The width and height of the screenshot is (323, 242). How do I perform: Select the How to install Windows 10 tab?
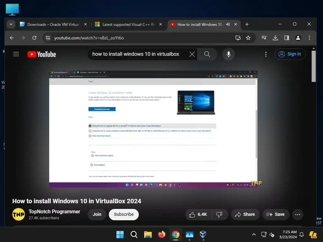pos(200,25)
